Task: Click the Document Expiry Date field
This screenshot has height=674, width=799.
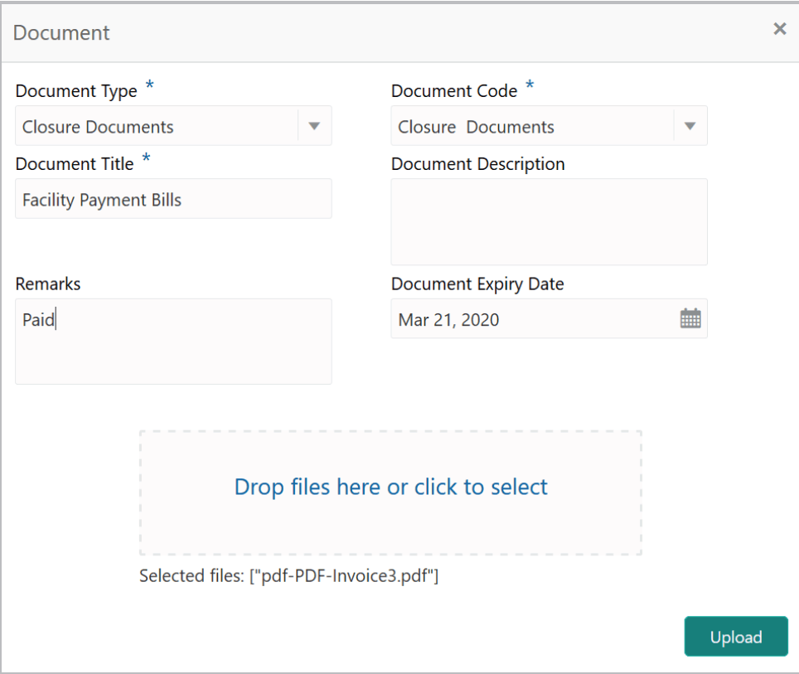Action: (x=530, y=318)
